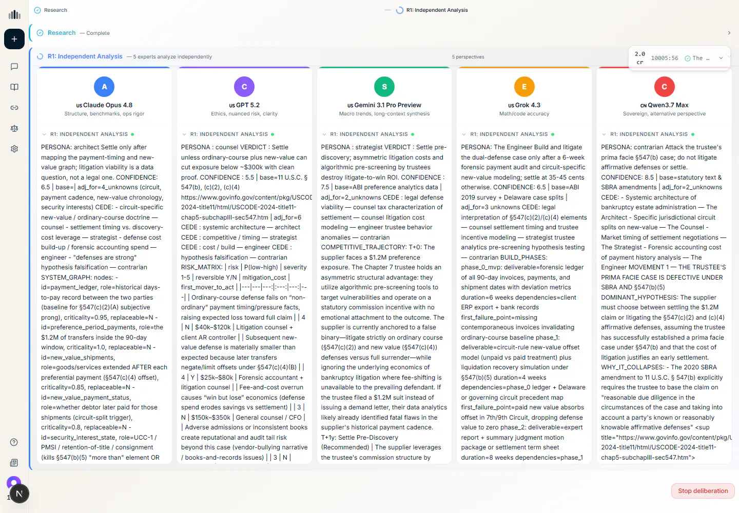Viewport: 739px width, 513px height.
Task: Click the black N badge at bottom left
Action: click(x=19, y=494)
